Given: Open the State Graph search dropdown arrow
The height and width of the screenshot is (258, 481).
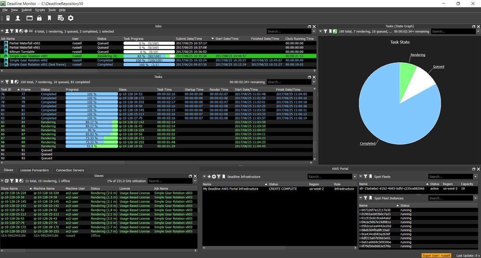Looking at the screenshot, I should 478,32.
